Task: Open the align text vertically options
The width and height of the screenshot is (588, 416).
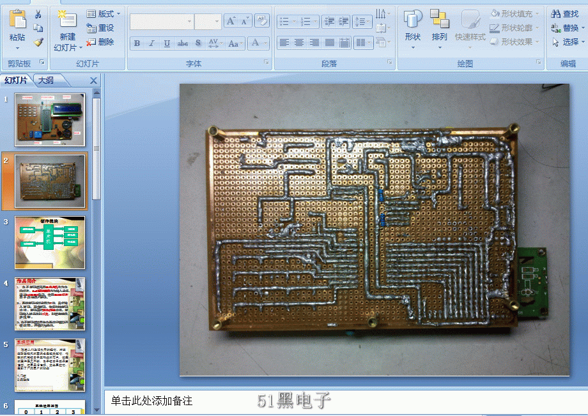Action: point(382,28)
